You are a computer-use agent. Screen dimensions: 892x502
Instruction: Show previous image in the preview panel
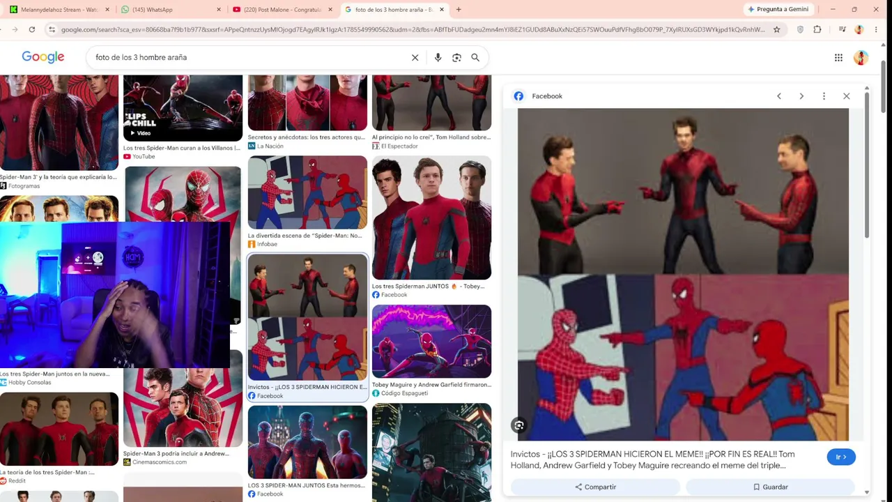click(779, 96)
